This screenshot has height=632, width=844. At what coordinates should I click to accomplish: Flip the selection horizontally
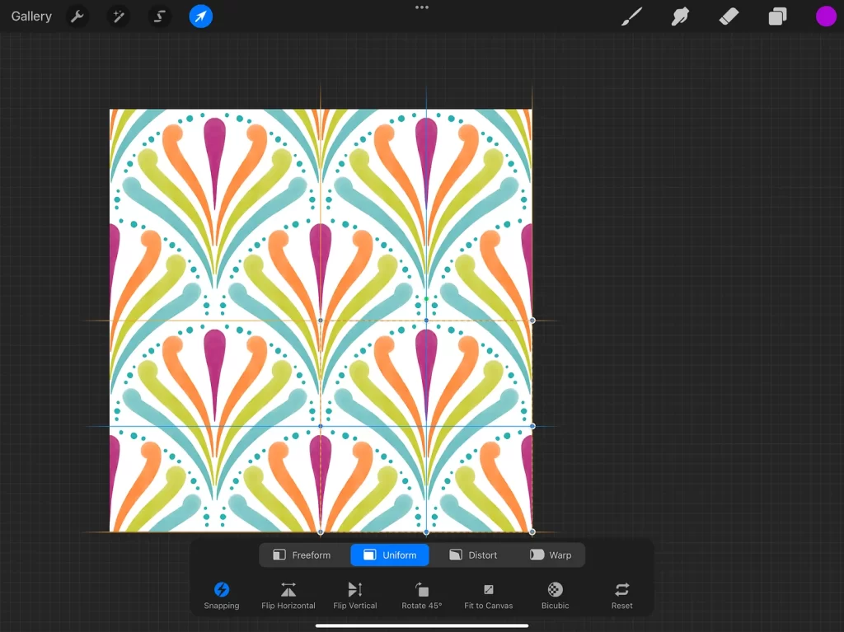pyautogui.click(x=288, y=596)
